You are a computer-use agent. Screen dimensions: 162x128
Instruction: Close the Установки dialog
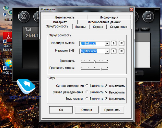tap(131, 10)
